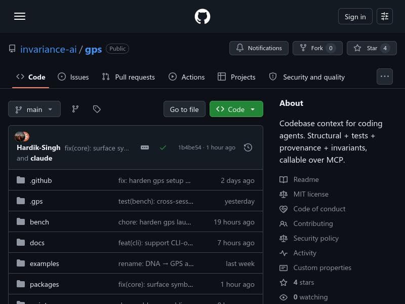Open the tags icon

click(x=97, y=109)
